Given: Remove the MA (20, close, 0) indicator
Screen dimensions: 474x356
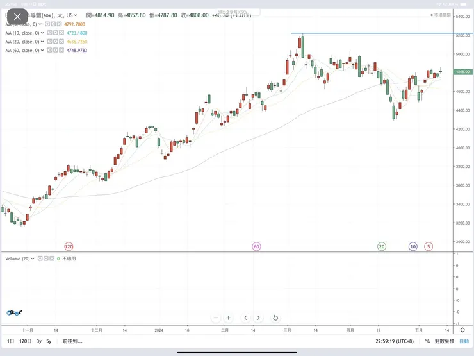Looking at the screenshot, I should (61, 42).
